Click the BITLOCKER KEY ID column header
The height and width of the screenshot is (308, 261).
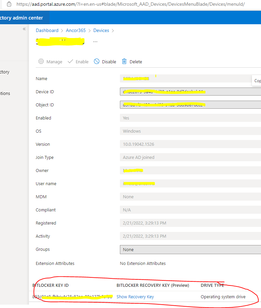(x=51, y=285)
